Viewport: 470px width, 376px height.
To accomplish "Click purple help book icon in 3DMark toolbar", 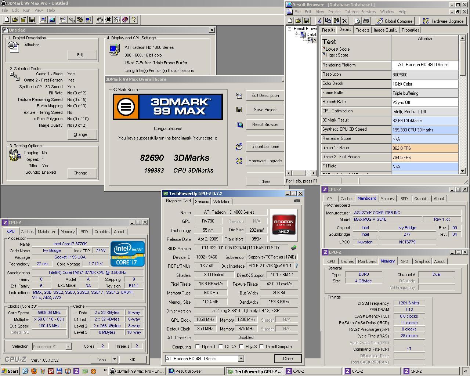I will 125,20.
